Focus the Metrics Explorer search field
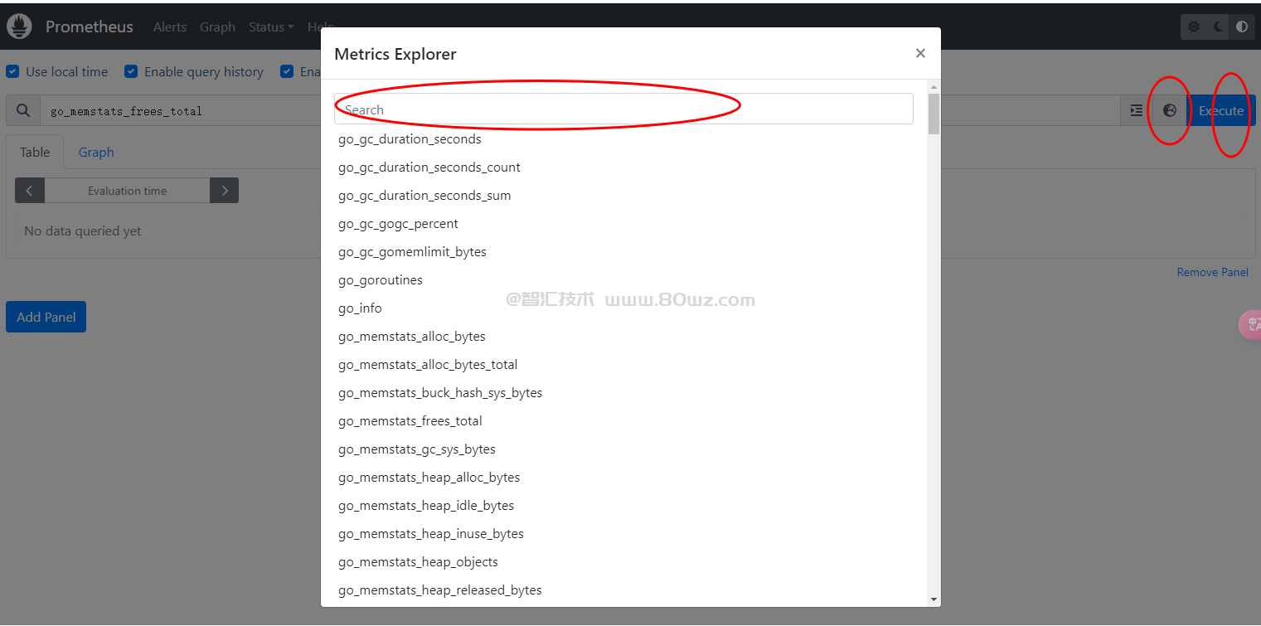Viewport: 1261px width, 626px height. click(623, 109)
